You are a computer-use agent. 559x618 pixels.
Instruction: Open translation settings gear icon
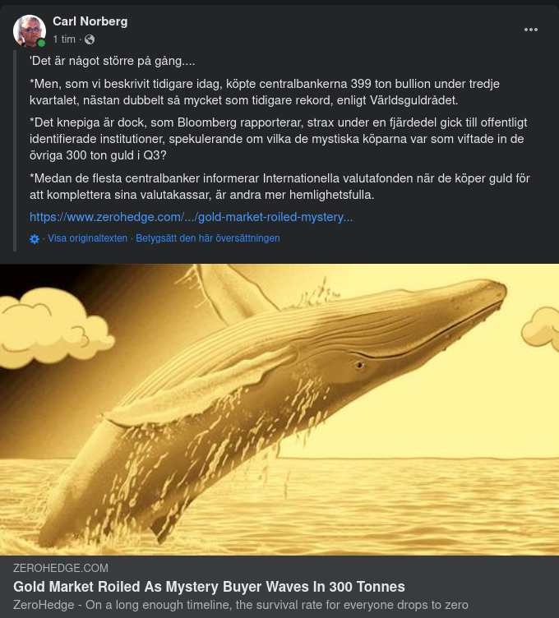click(x=35, y=239)
